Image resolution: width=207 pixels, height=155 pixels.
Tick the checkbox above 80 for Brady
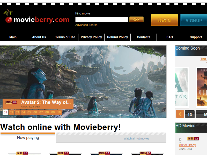click(x=180, y=139)
